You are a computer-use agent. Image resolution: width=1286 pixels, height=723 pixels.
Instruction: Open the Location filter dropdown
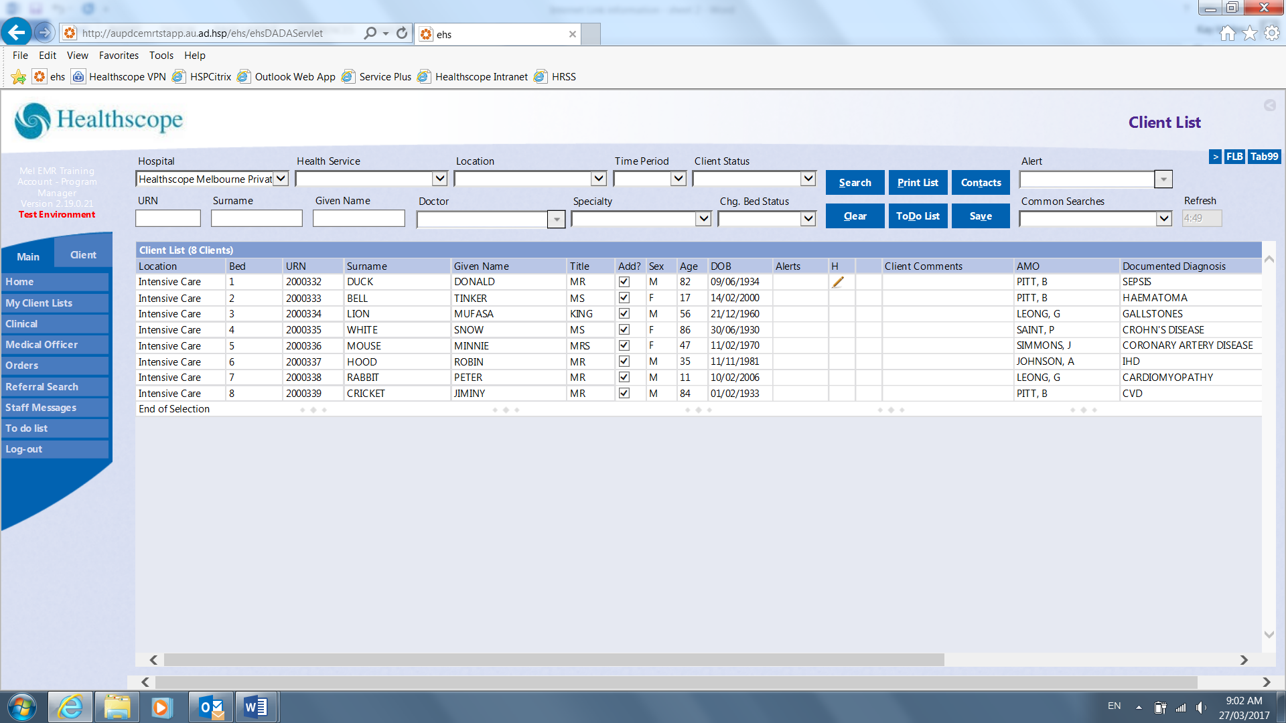599,179
